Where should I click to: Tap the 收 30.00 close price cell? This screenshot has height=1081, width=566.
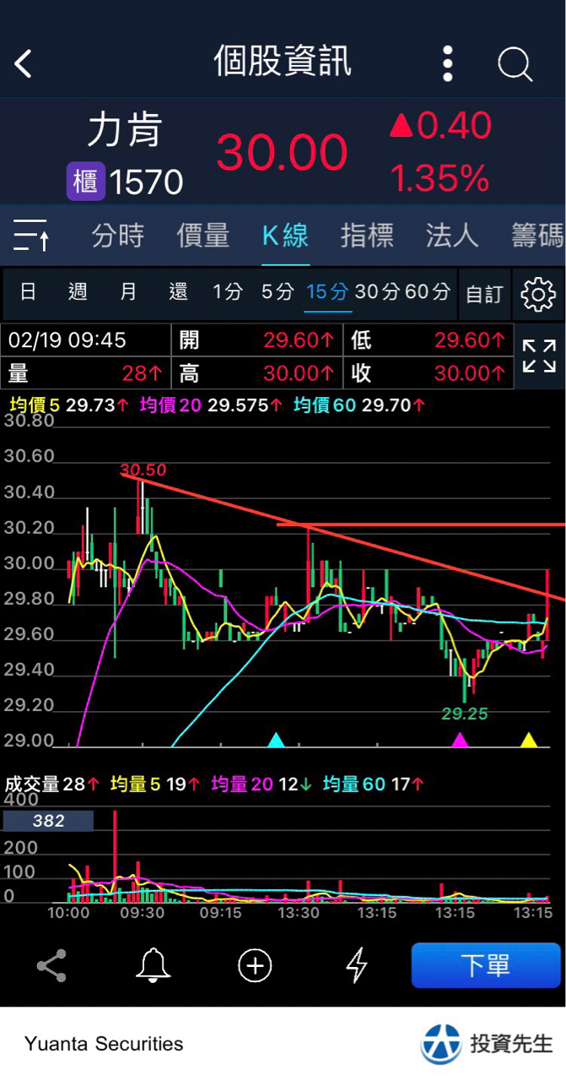[428, 372]
